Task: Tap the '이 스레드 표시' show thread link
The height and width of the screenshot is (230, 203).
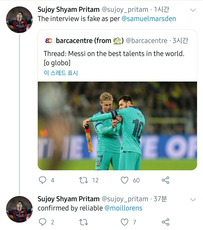Action: (x=61, y=73)
